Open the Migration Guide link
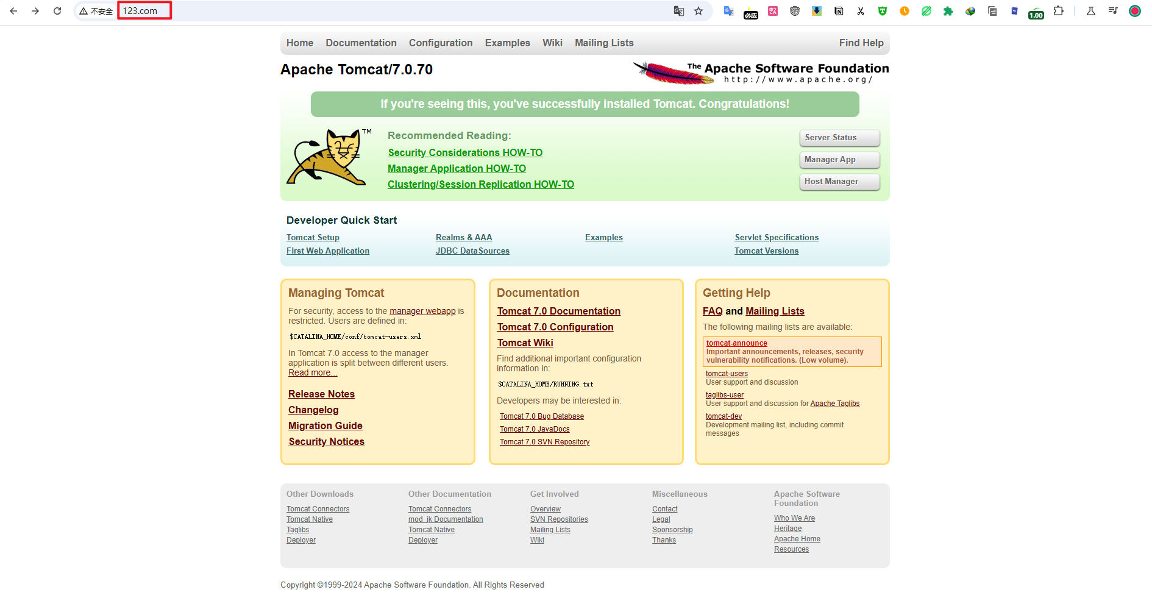 pos(325,425)
